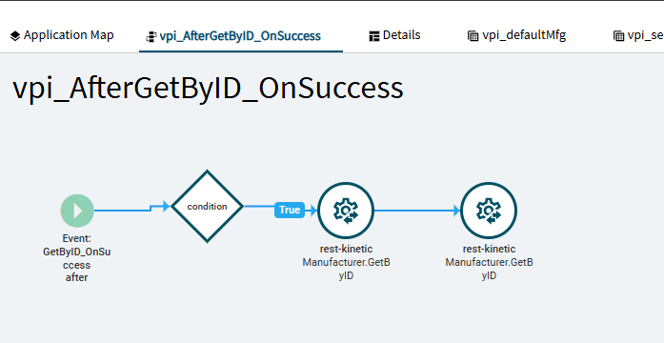This screenshot has height=343, width=664.
Task: Select the vpi_AfterGetByID_OnSuccess tab
Action: (240, 36)
